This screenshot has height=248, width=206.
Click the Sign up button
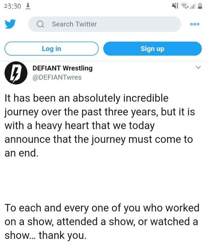(x=152, y=48)
